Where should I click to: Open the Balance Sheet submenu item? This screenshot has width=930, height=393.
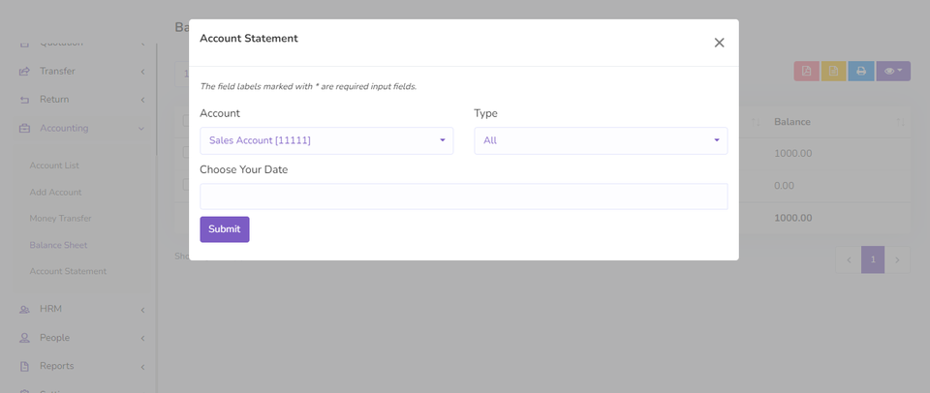[x=58, y=245]
